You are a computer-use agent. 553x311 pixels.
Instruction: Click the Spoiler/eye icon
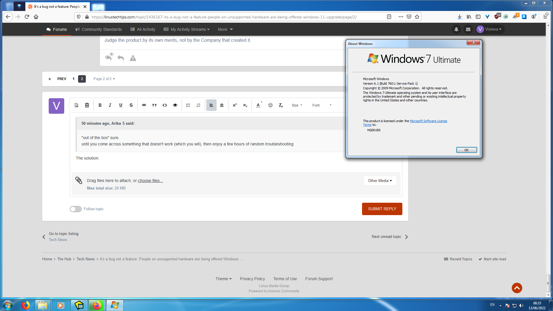(x=175, y=105)
